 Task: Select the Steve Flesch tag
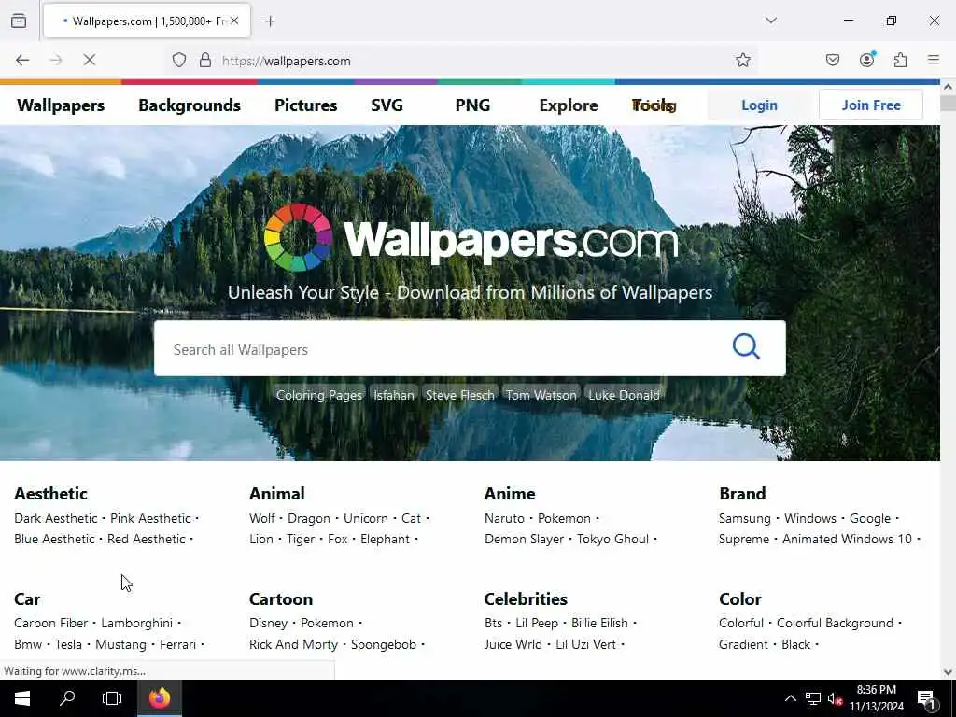pyautogui.click(x=459, y=395)
